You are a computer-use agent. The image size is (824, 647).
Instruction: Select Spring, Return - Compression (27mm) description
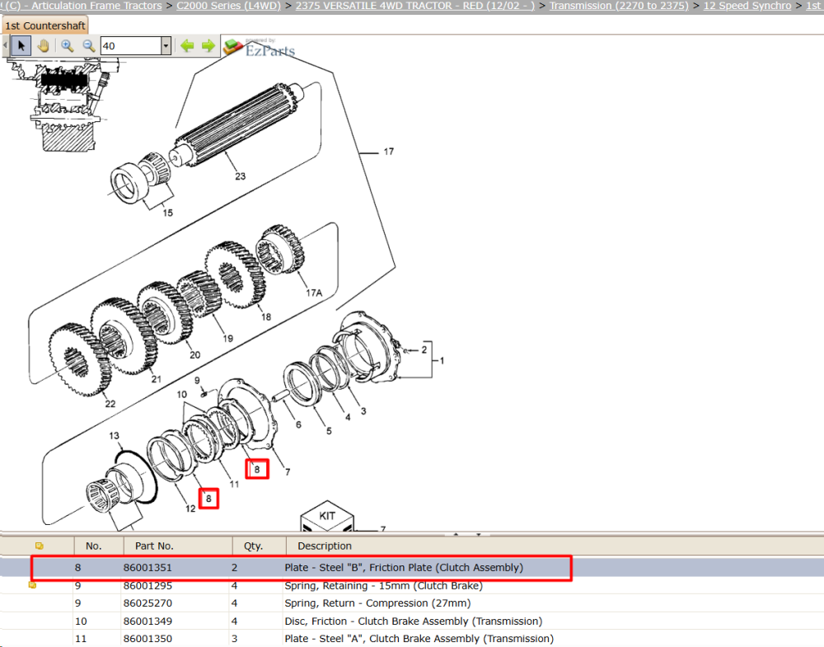377,602
